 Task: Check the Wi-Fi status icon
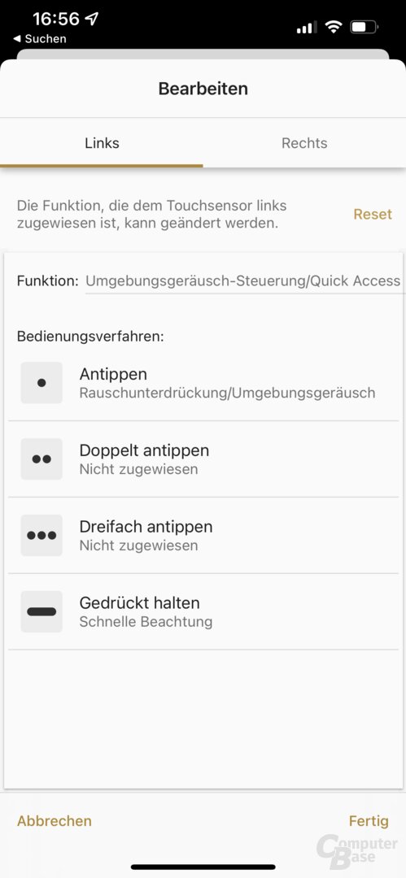click(334, 26)
